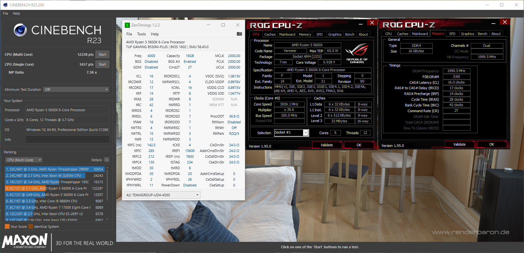Click the ranking scrollbar down arrow
524x253 pixels.
click(107, 219)
